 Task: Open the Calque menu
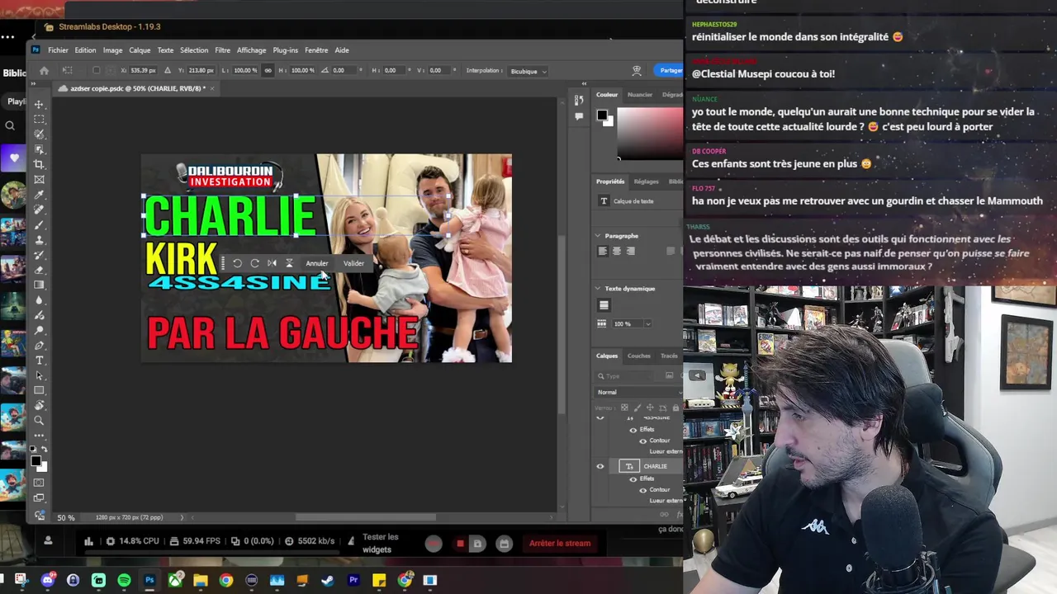(x=140, y=50)
